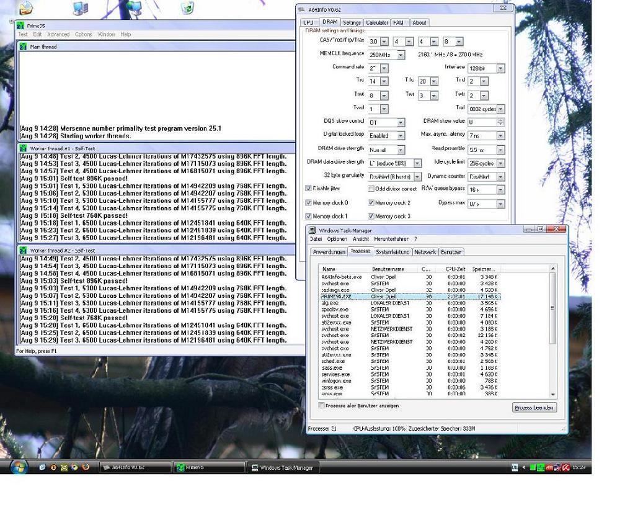Toggle the Memory clock 0 checkbox
The image size is (643, 515).
click(308, 203)
